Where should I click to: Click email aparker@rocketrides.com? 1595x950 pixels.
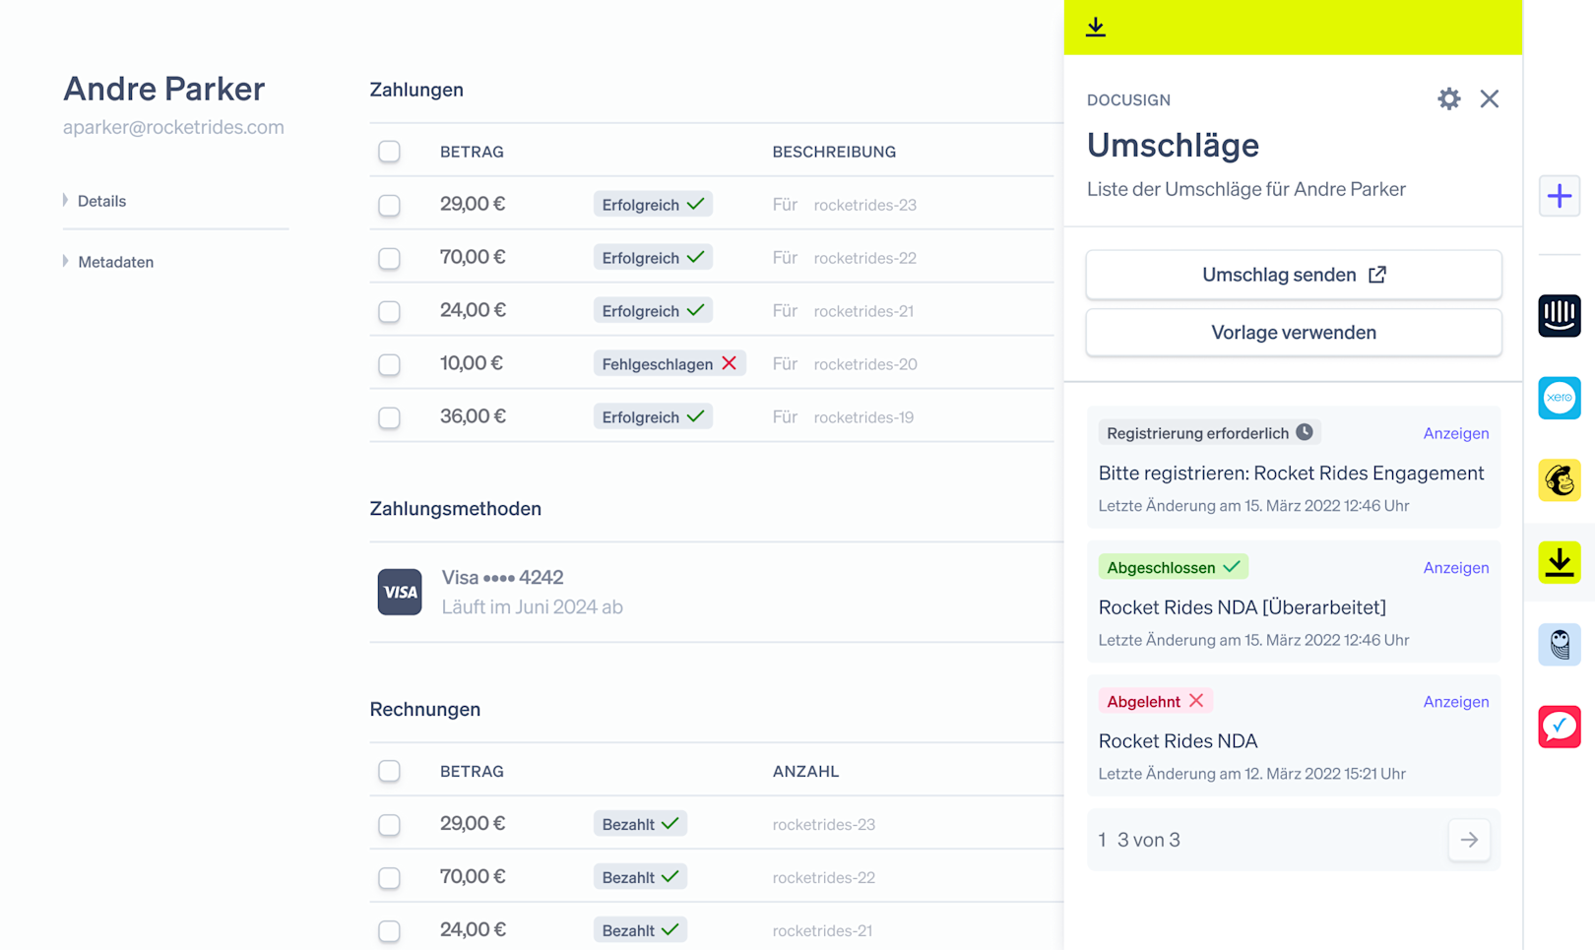(173, 127)
